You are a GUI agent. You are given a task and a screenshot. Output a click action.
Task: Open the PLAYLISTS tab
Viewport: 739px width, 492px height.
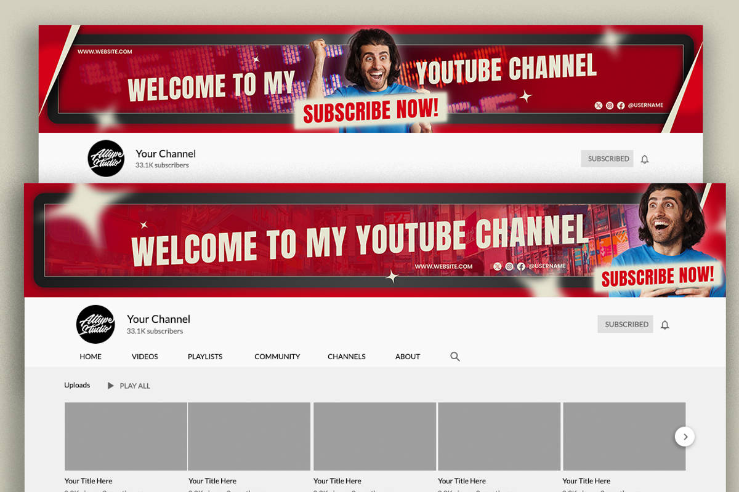tap(205, 357)
